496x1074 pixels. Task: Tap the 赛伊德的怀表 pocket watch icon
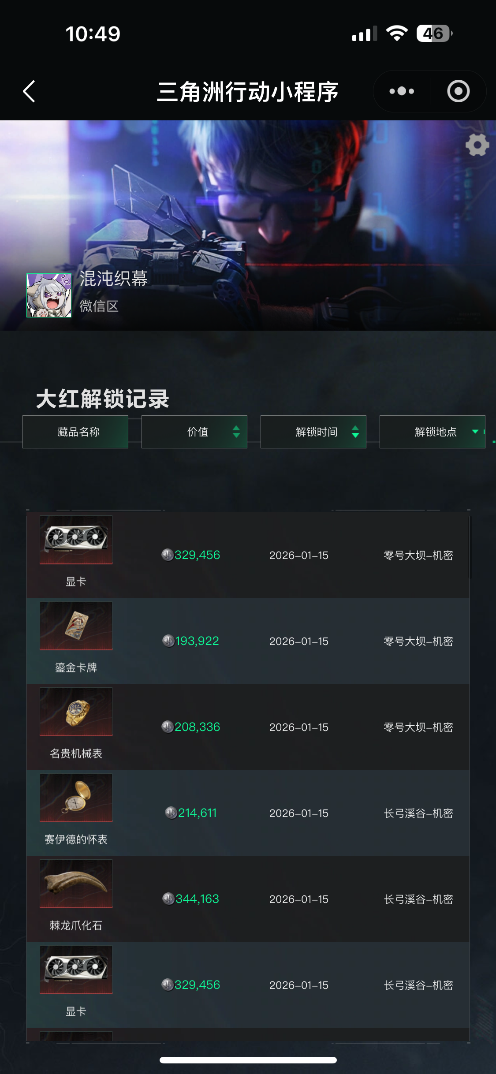pyautogui.click(x=76, y=798)
